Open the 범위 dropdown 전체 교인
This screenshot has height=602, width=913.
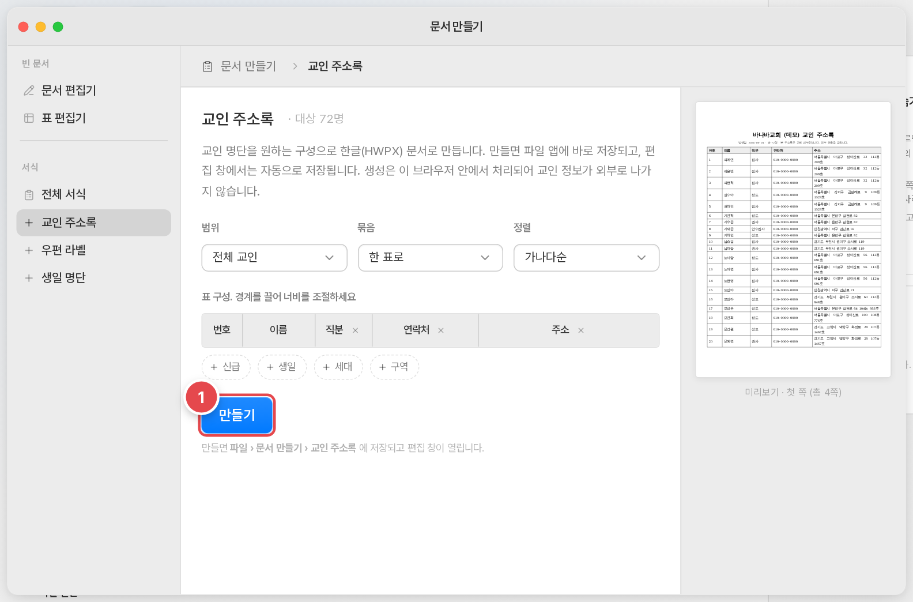(x=274, y=257)
